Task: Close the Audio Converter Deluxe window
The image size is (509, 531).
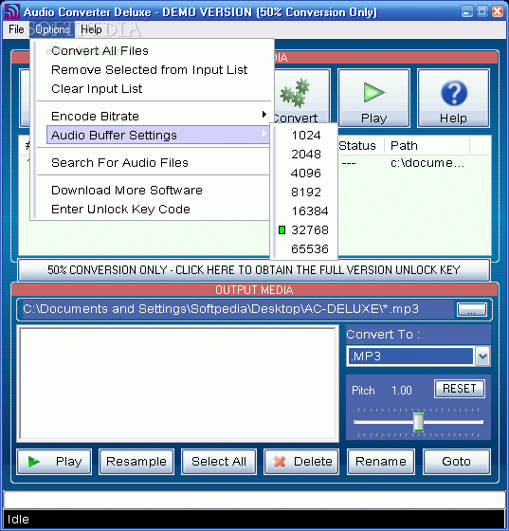Action: point(498,11)
